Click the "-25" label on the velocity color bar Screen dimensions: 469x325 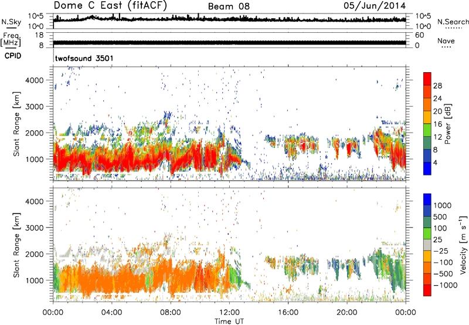coord(440,250)
